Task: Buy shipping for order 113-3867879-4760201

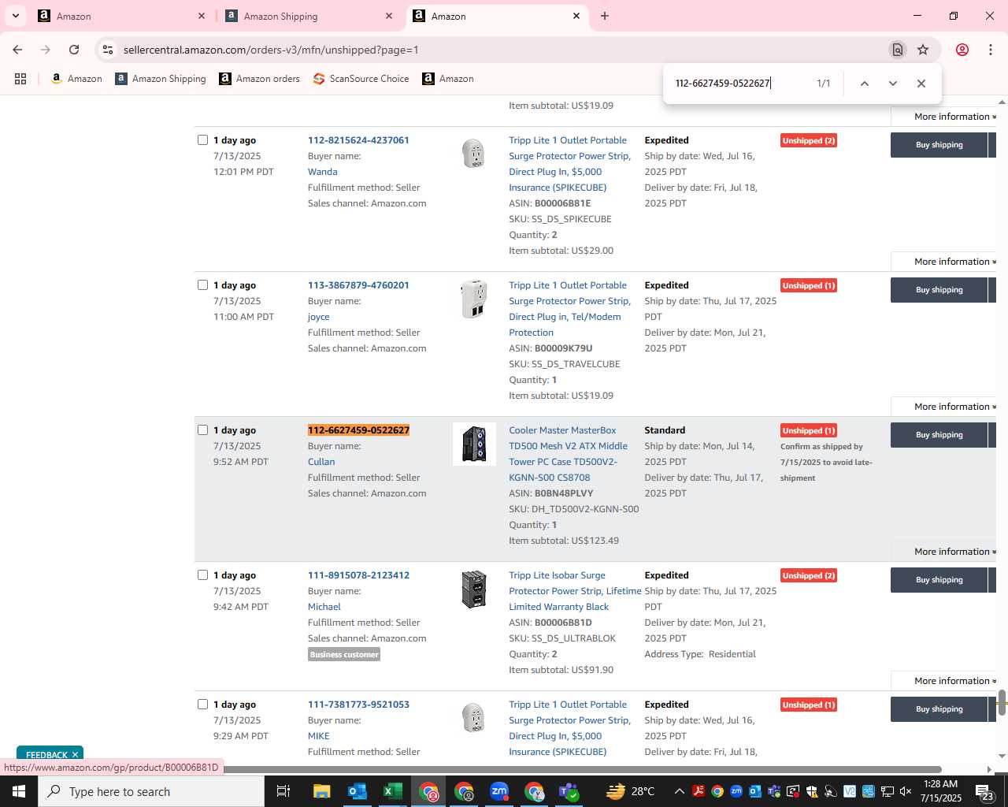Action: click(x=939, y=290)
